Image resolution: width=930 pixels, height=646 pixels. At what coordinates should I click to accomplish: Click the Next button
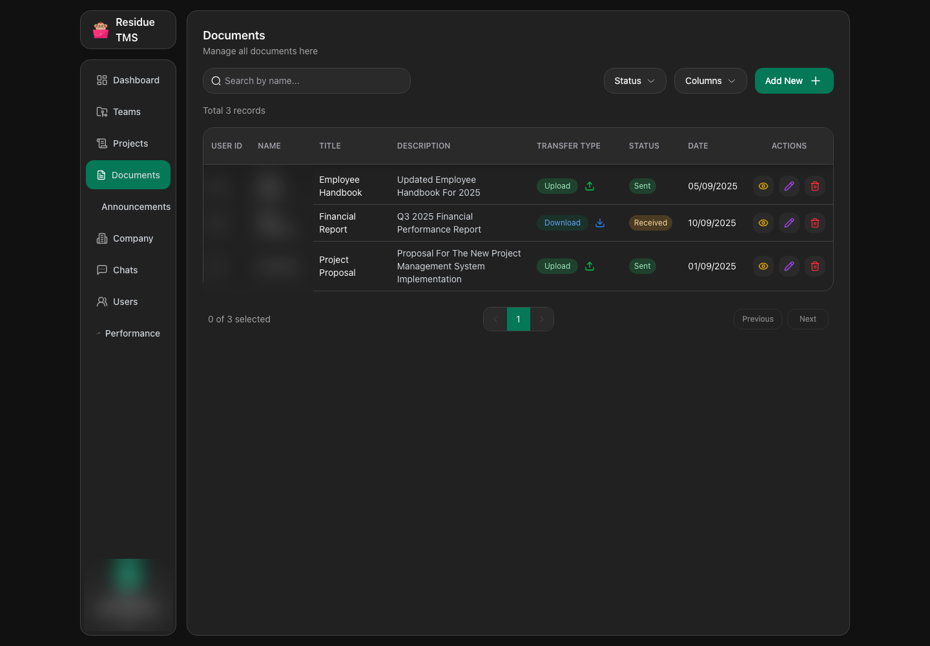click(x=808, y=319)
